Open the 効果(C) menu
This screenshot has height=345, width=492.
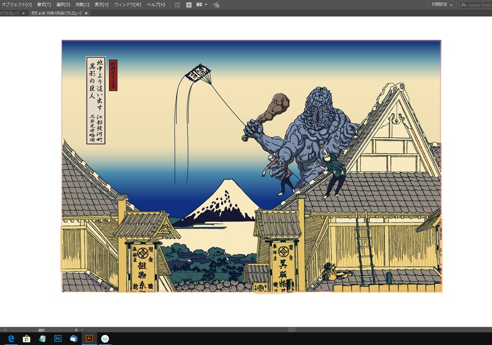pos(82,5)
